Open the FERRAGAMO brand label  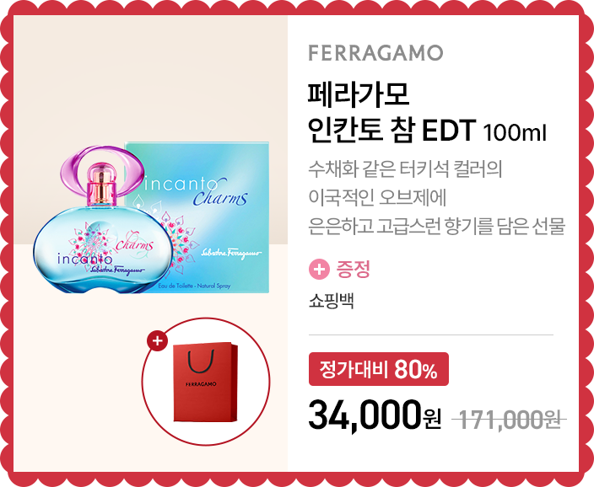[375, 53]
